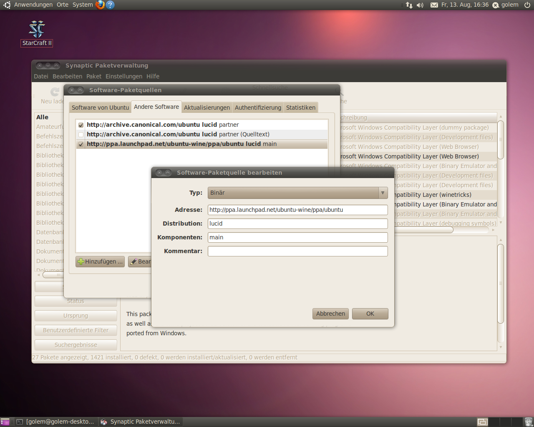This screenshot has width=534, height=427.
Task: Click the volume speaker icon
Action: click(420, 5)
